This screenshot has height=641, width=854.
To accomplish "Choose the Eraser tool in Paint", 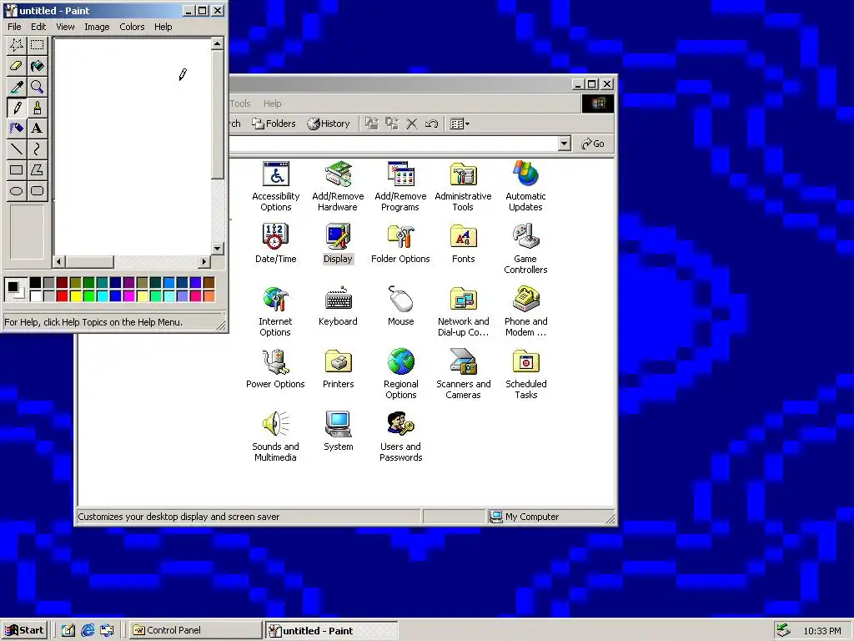I will point(17,66).
